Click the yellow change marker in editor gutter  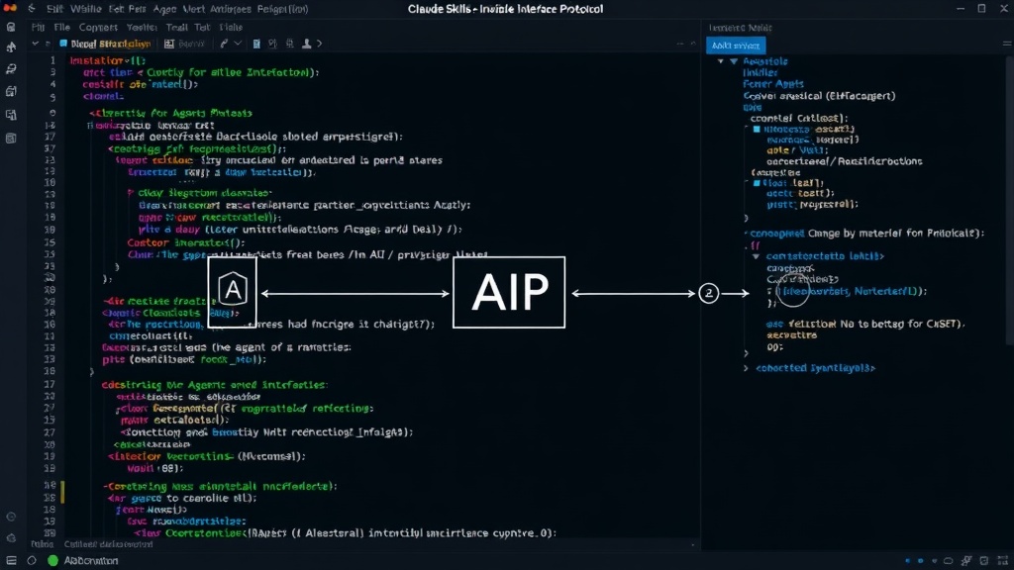pos(62,492)
